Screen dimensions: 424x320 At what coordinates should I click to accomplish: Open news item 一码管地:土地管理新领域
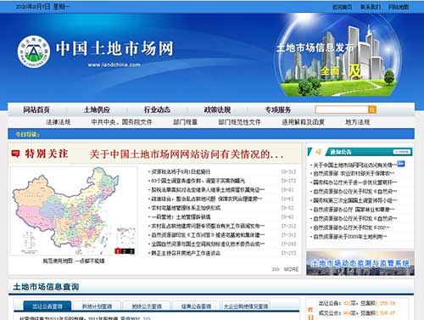(x=181, y=217)
